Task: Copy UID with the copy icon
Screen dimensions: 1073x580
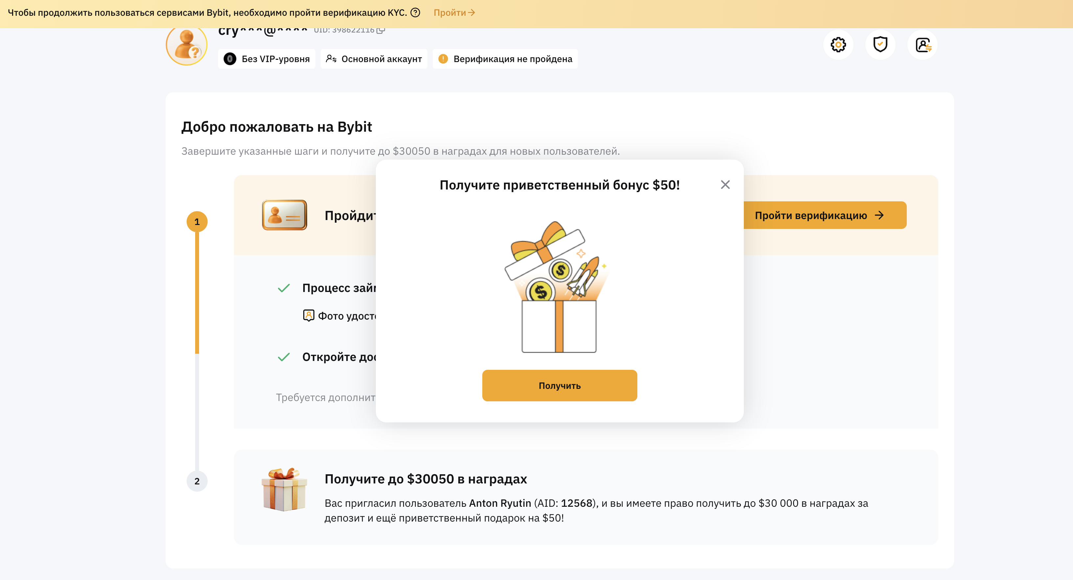Action: coord(381,30)
